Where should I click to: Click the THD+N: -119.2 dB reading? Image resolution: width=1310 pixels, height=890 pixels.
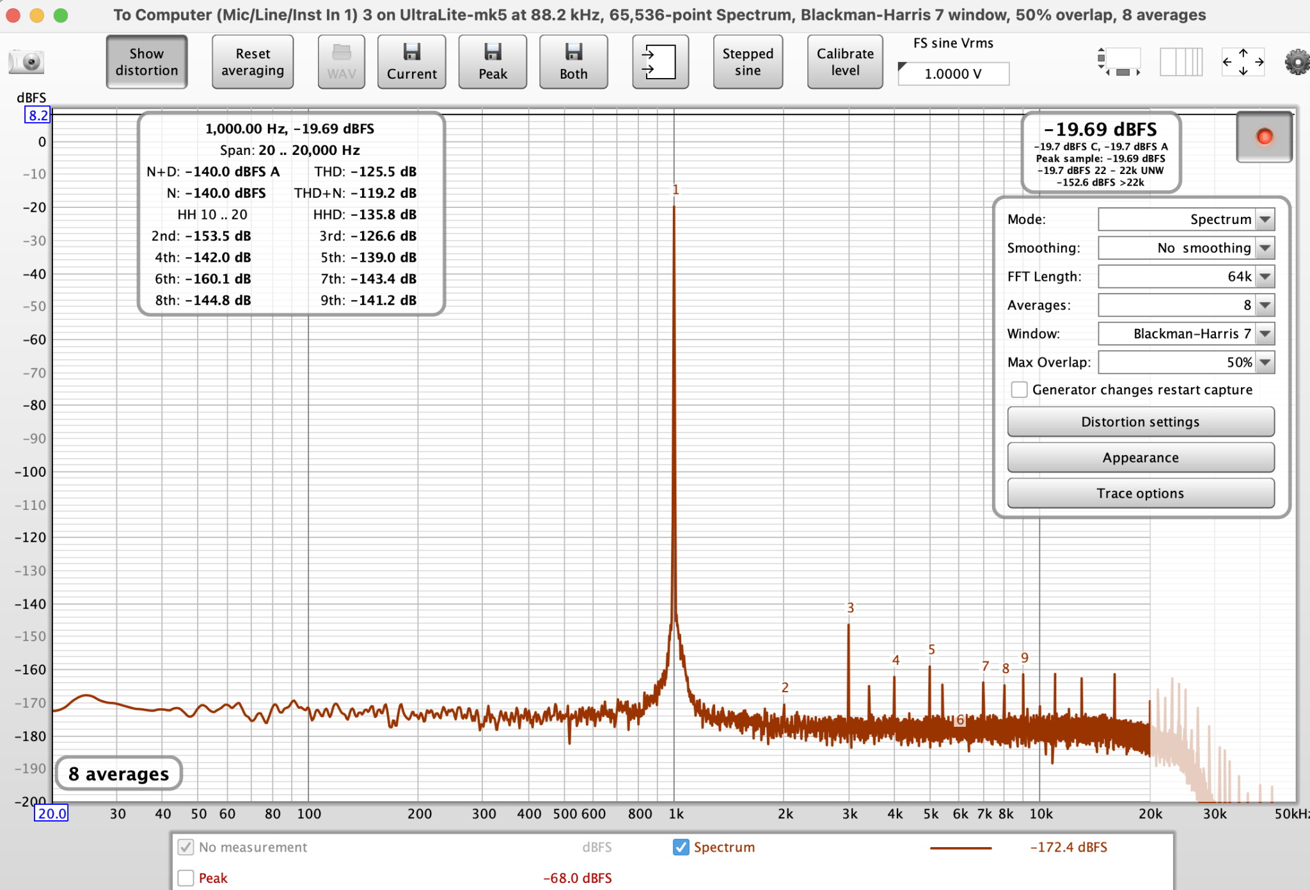(x=356, y=193)
